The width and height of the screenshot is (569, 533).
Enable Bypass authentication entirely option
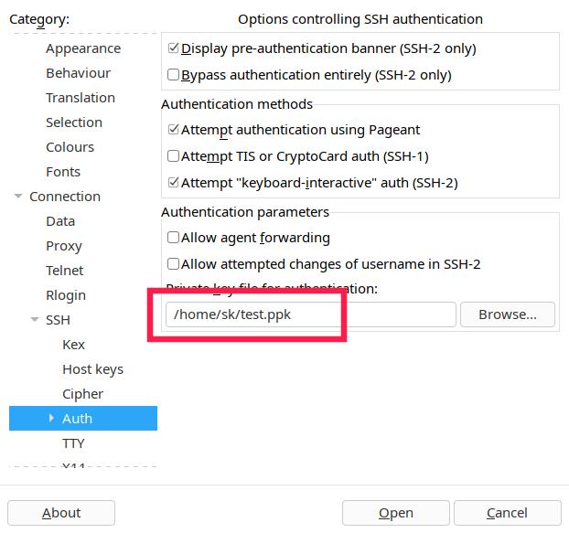(174, 75)
